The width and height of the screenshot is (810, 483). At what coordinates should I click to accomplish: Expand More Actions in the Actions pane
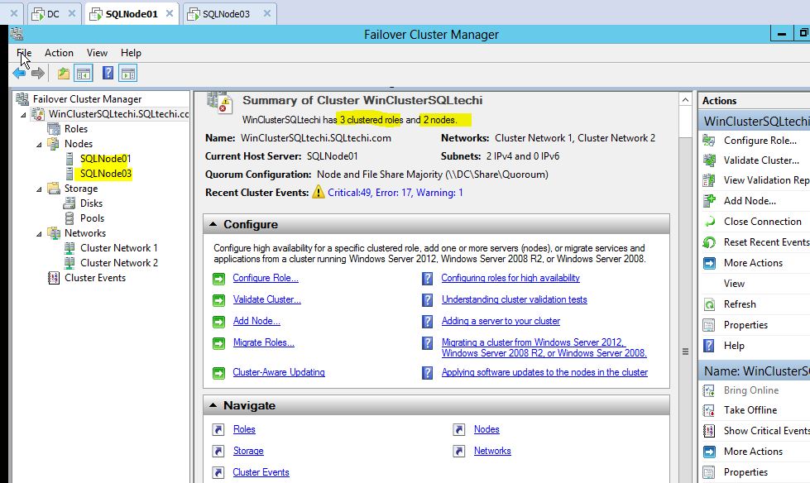[753, 262]
